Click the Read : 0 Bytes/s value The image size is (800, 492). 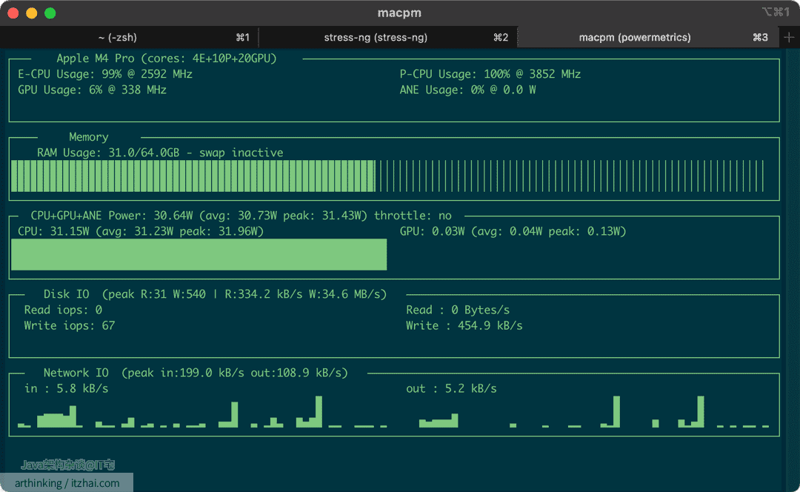click(x=458, y=310)
